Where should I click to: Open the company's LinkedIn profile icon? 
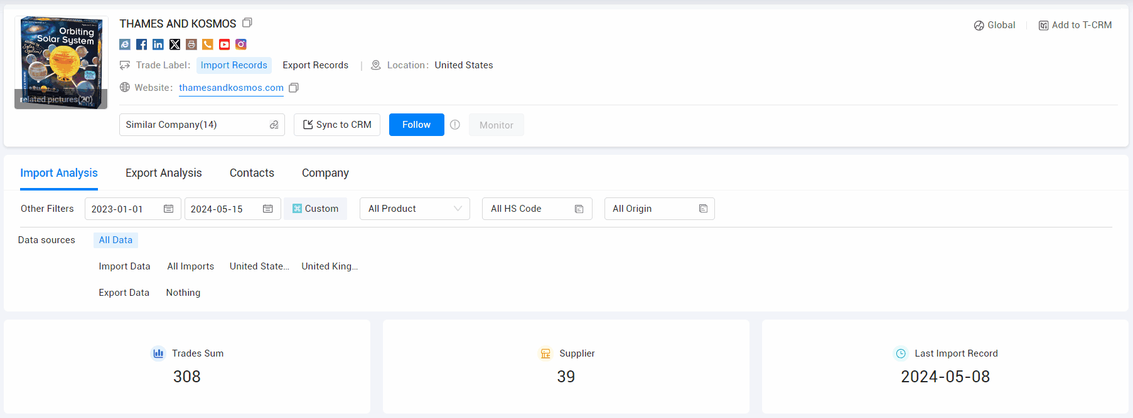(x=158, y=44)
